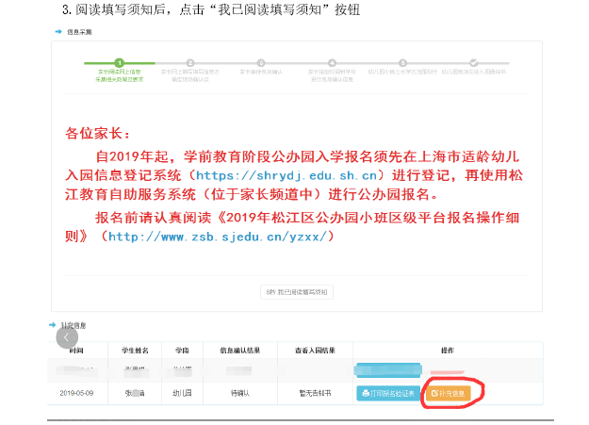Click the 我已阅读填写须知 button
Viewport: 589px width, 425px height.
click(x=296, y=292)
